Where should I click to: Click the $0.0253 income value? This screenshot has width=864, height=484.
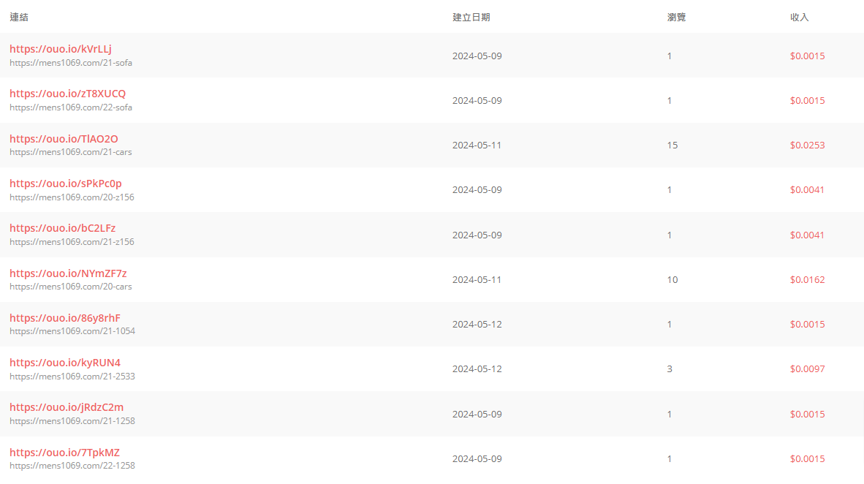click(x=807, y=145)
